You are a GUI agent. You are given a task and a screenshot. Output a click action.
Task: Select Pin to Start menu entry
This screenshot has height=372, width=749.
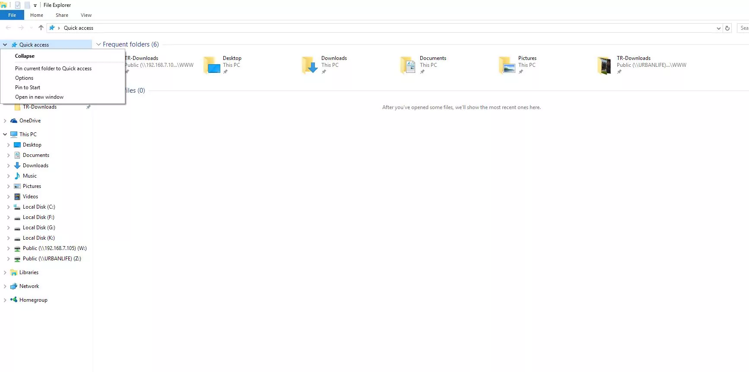pyautogui.click(x=28, y=88)
